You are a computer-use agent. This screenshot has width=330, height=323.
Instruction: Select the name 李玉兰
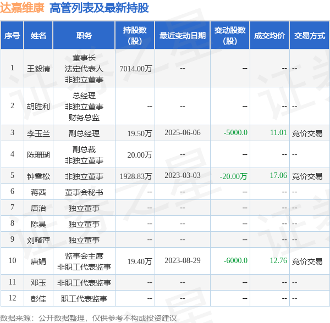[x=38, y=133]
